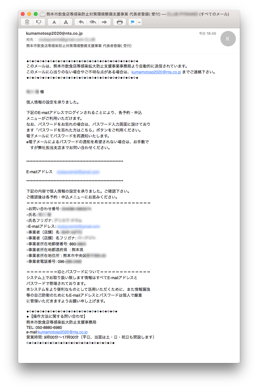The image size is (258, 389).
Task: Minimize the mail window with yellow button
Action: 29,14
